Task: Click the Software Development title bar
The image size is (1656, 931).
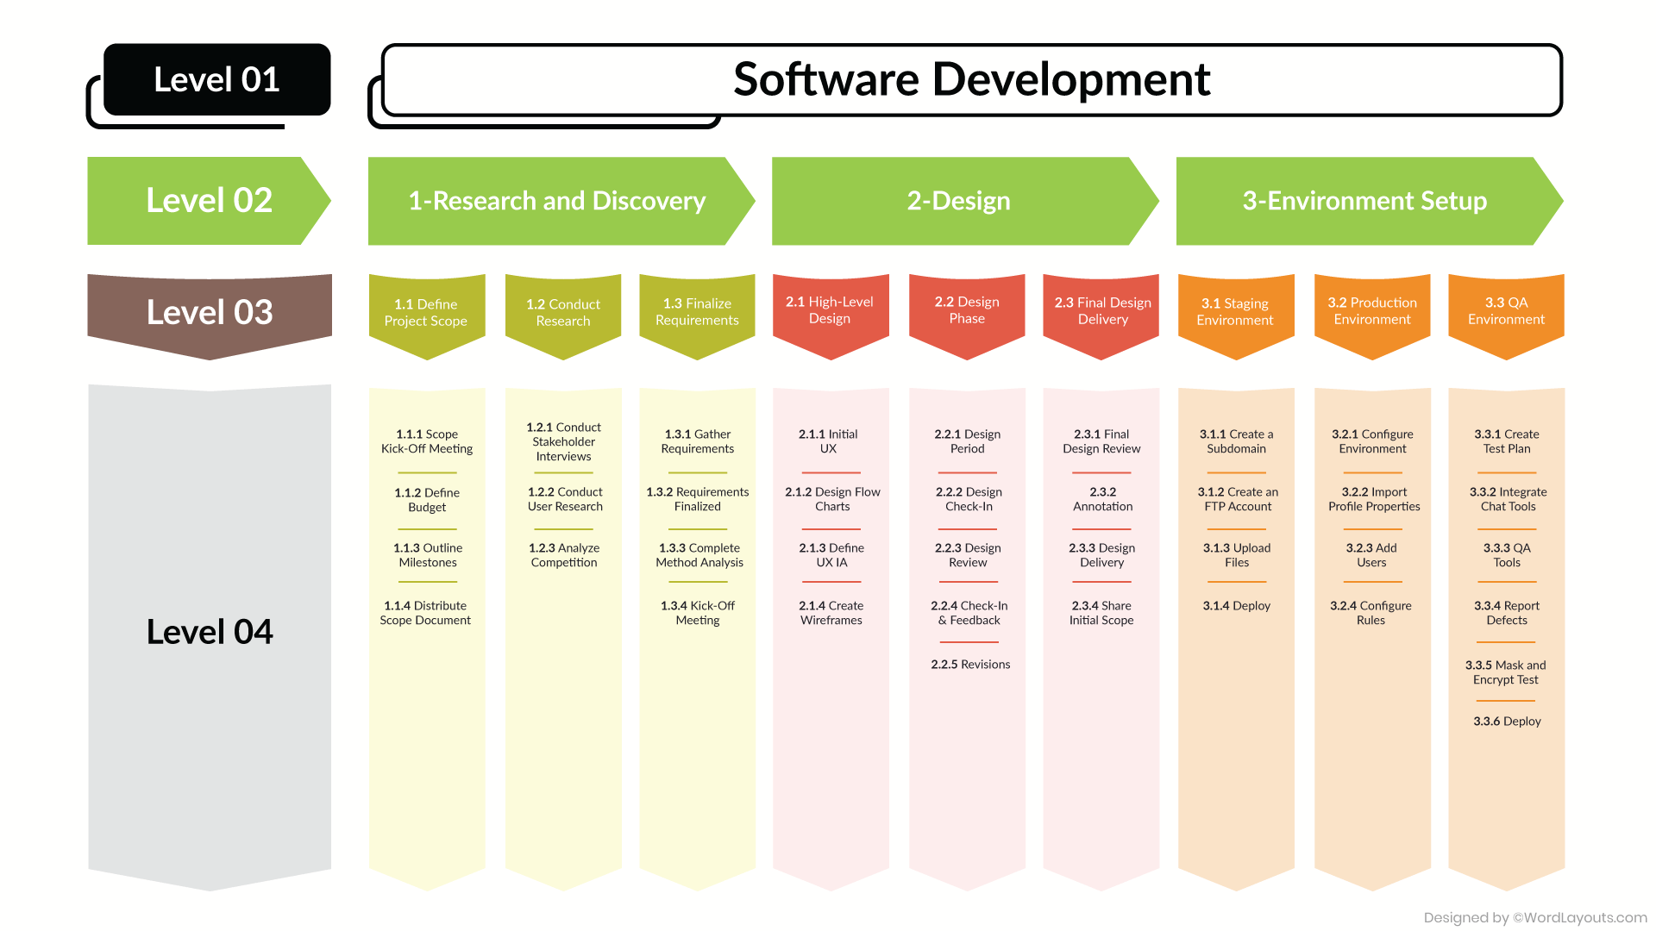Action: tap(971, 79)
